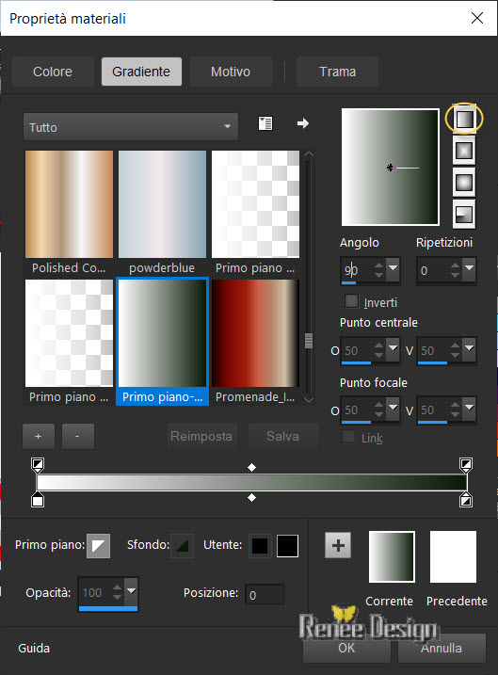This screenshot has width=498, height=675.
Task: Select the rectangular gradient style icon
Action: point(464,151)
